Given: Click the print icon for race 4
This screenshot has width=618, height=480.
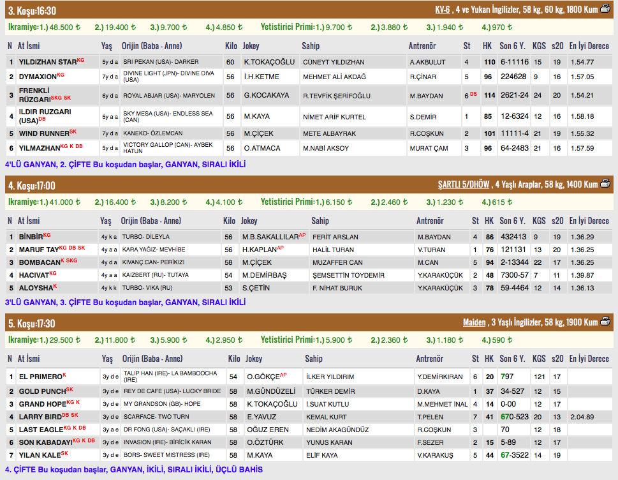Looking at the screenshot, I should (x=605, y=184).
